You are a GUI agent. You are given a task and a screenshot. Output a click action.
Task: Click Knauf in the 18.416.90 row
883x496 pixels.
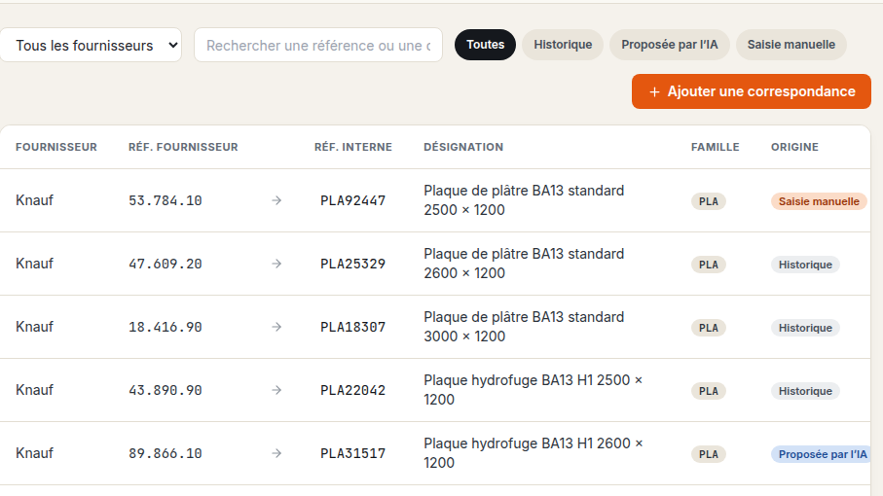click(34, 327)
